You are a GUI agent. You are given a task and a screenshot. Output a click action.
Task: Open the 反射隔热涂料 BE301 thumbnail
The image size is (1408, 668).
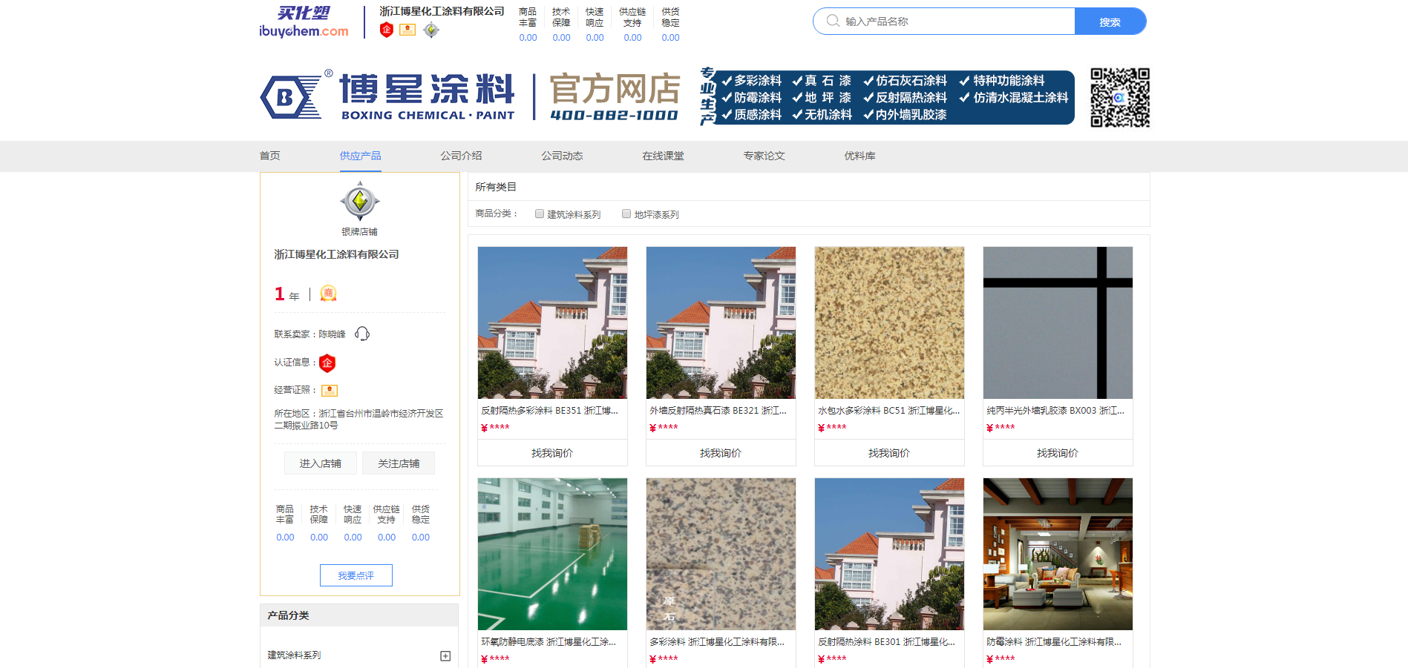(889, 554)
